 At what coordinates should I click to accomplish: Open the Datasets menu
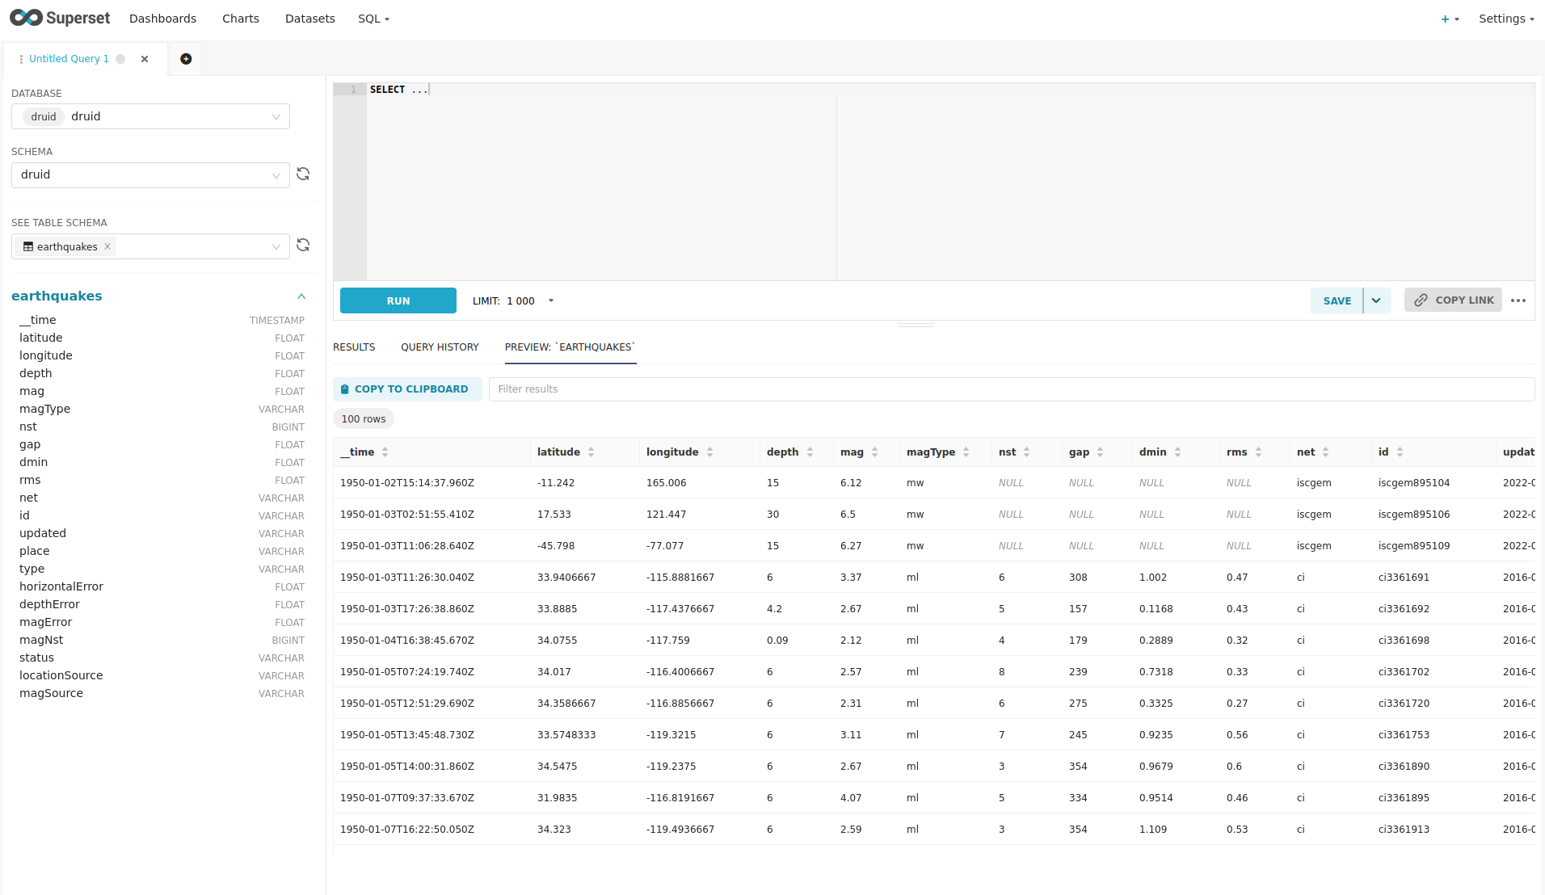pyautogui.click(x=309, y=19)
